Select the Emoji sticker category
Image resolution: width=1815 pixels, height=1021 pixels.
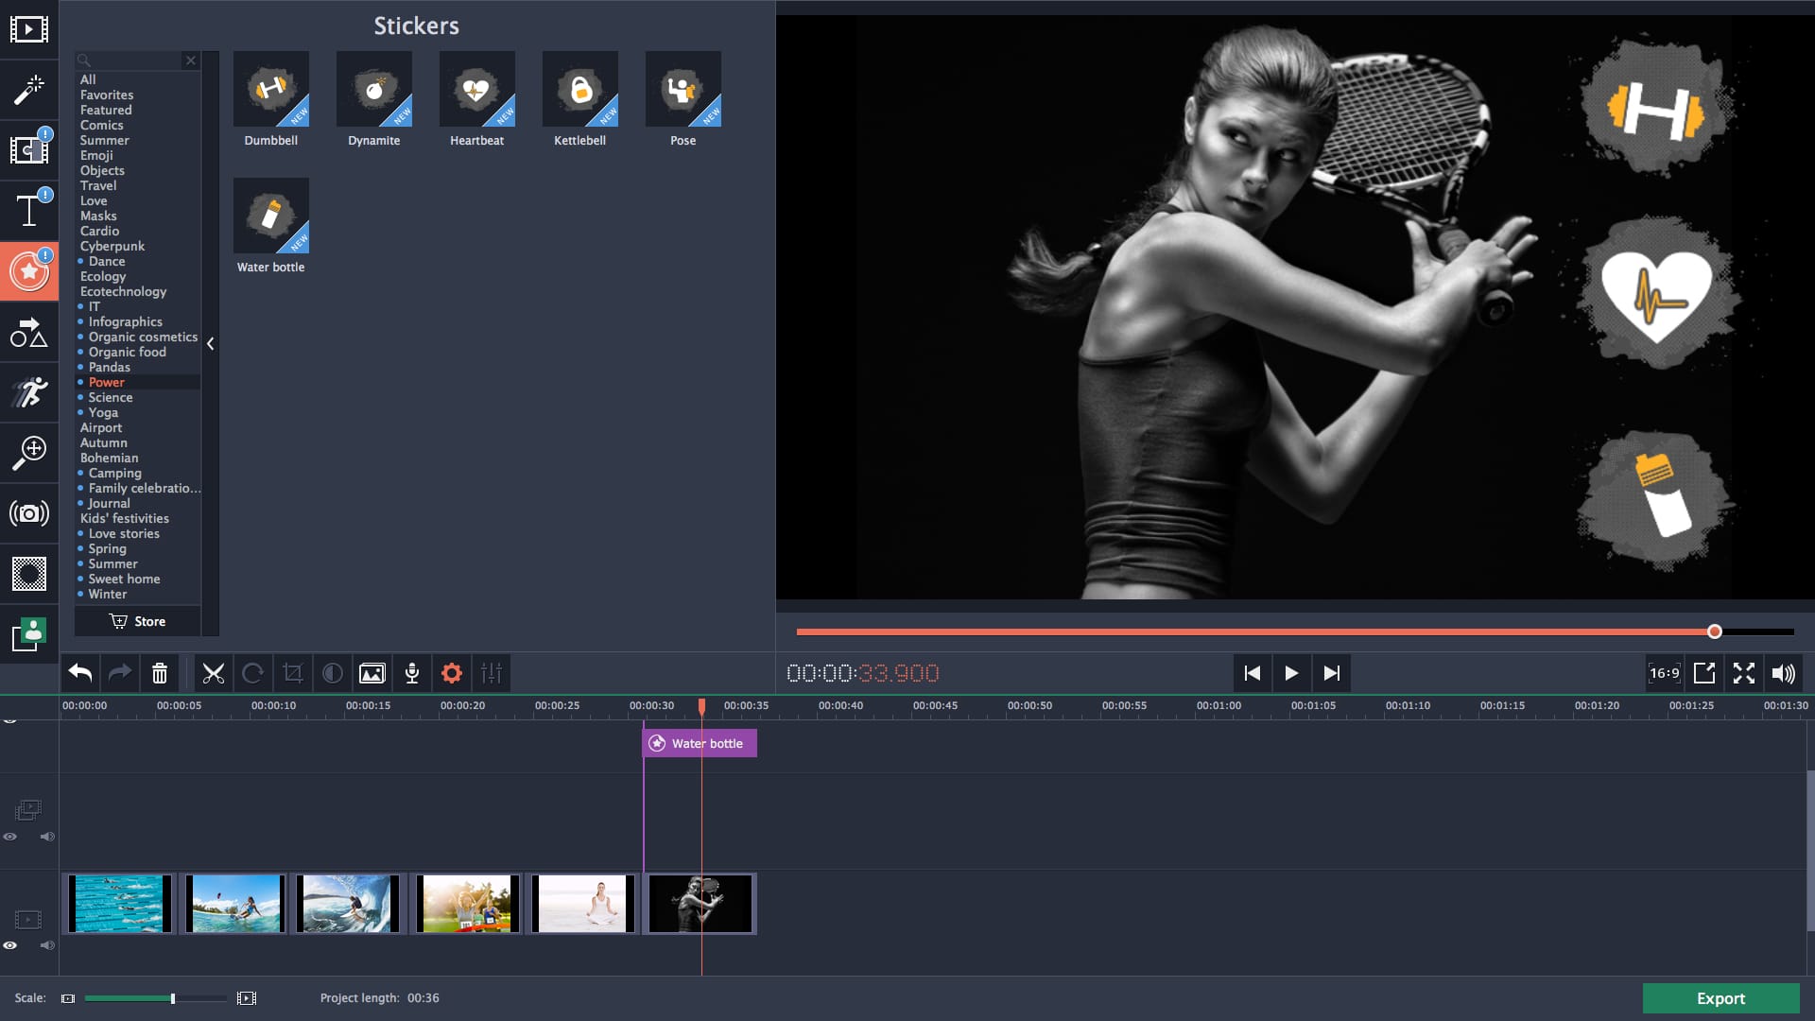(97, 155)
